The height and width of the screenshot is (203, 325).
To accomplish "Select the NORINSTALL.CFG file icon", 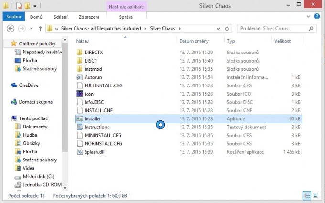I will click(x=80, y=144).
